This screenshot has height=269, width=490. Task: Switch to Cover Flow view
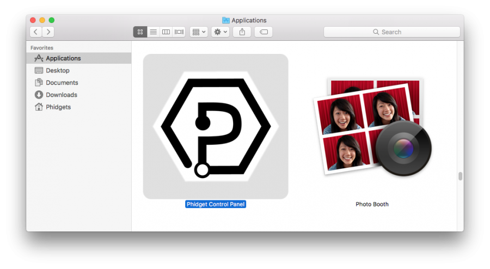click(179, 32)
